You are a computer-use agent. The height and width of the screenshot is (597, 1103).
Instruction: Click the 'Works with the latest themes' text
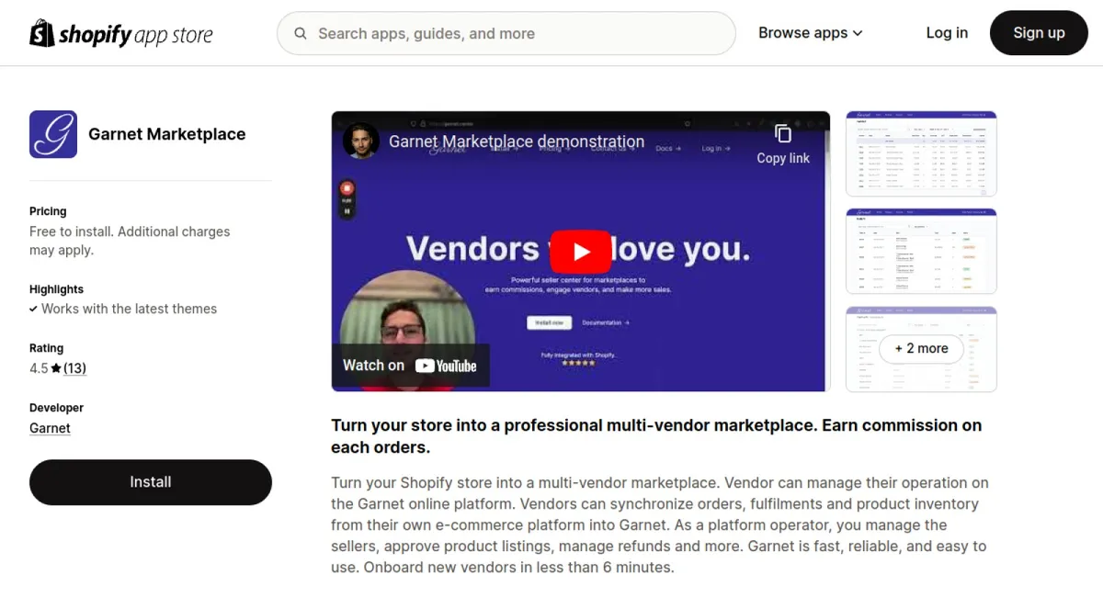(129, 309)
